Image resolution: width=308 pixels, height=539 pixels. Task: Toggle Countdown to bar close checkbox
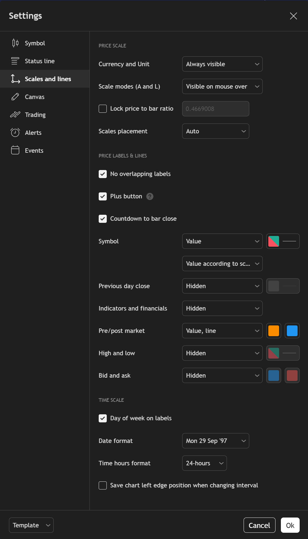pyautogui.click(x=103, y=219)
